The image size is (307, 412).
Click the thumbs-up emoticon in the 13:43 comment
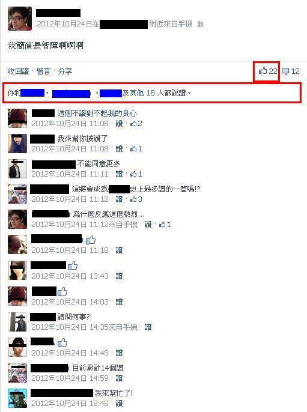coord(73,265)
